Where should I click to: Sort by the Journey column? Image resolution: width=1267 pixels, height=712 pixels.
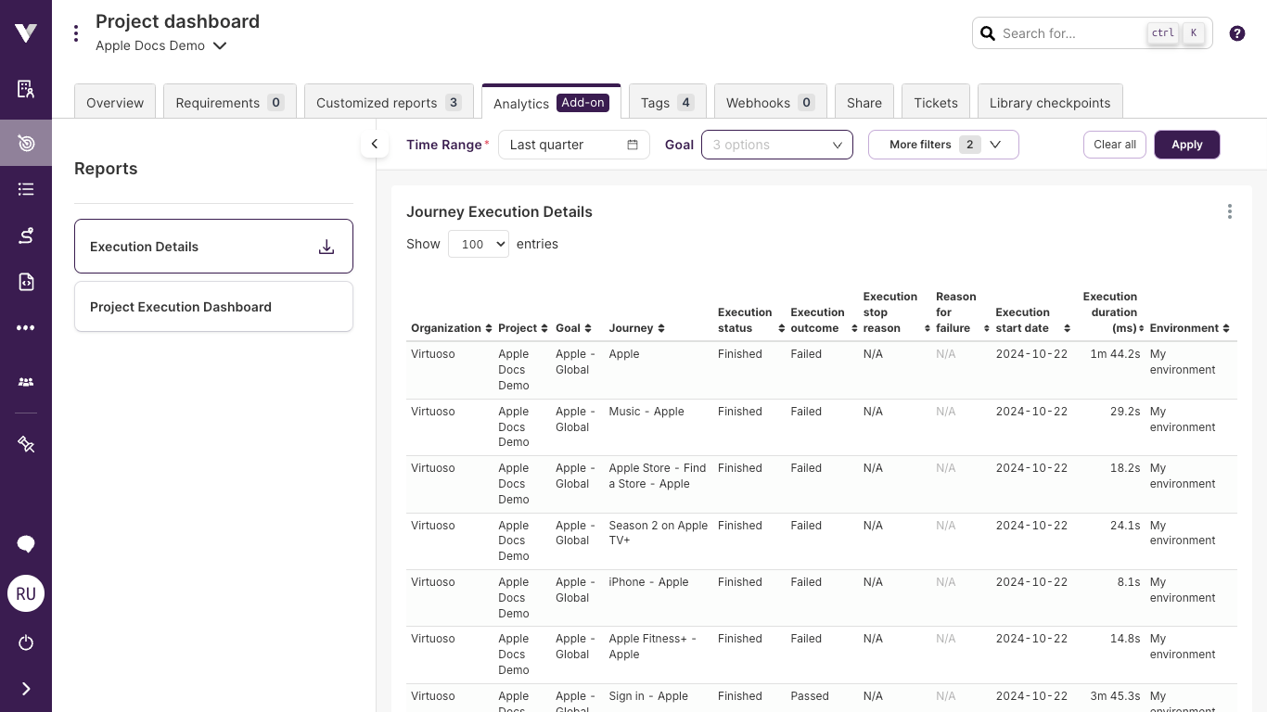click(637, 328)
